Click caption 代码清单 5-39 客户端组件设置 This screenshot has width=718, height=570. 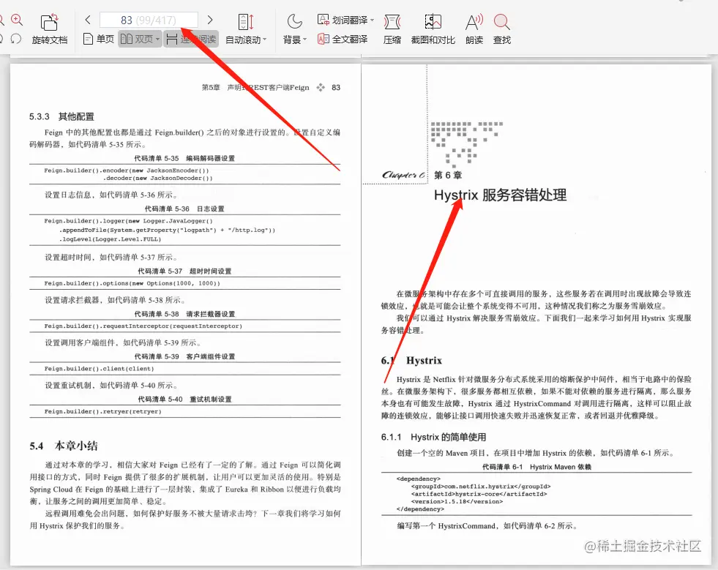point(184,356)
